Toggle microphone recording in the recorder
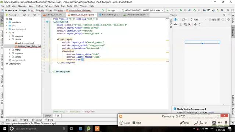This screenshot has height=132, width=235. pyautogui.click(x=226, y=123)
